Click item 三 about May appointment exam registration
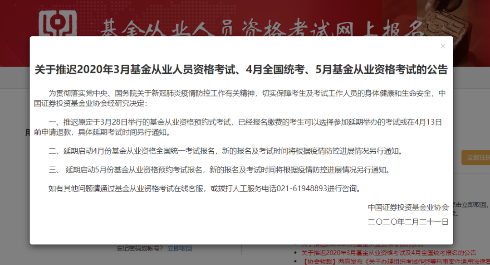490x265 pixels. [x=219, y=170]
